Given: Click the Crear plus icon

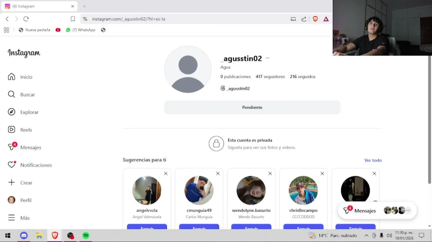Looking at the screenshot, I should tap(11, 183).
